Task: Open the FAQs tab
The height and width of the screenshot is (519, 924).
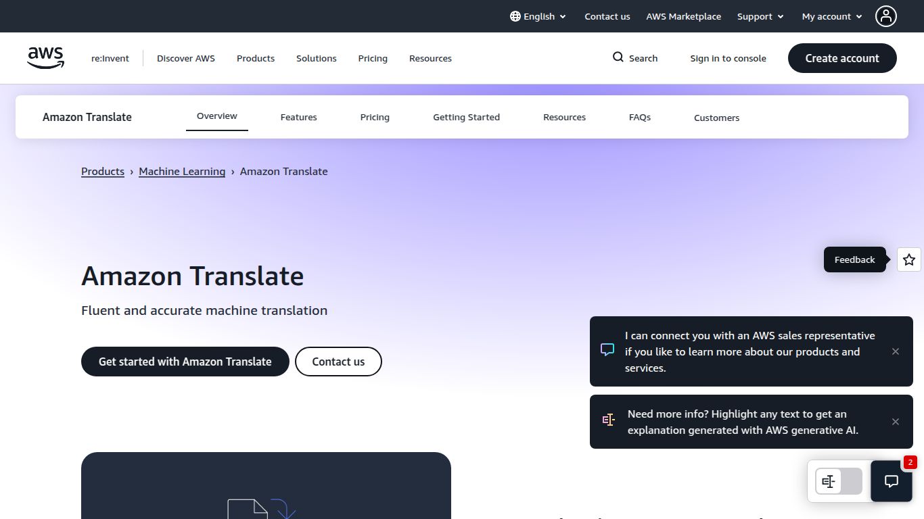Action: click(x=639, y=116)
